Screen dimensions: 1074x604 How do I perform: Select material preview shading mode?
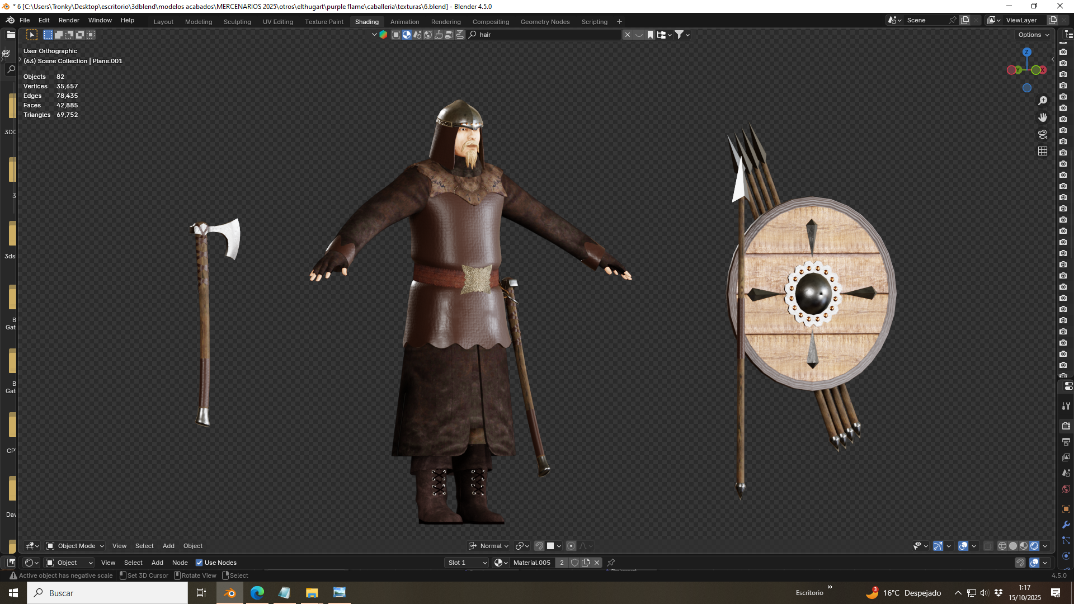coord(1024,546)
